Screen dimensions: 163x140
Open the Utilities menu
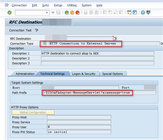pyautogui.click(x=72, y=5)
